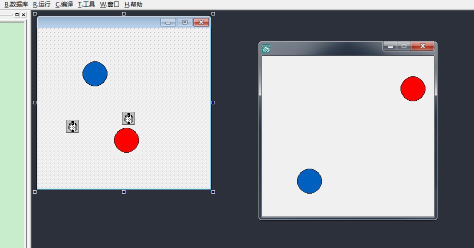Image resolution: width=474 pixels, height=248 pixels.
Task: Select the red circle in the form designer
Action: [126, 140]
